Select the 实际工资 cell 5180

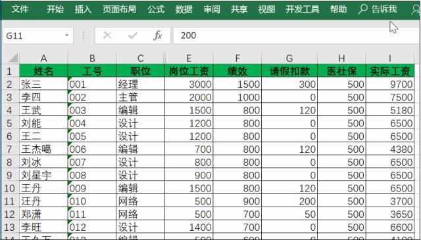pyautogui.click(x=390, y=110)
